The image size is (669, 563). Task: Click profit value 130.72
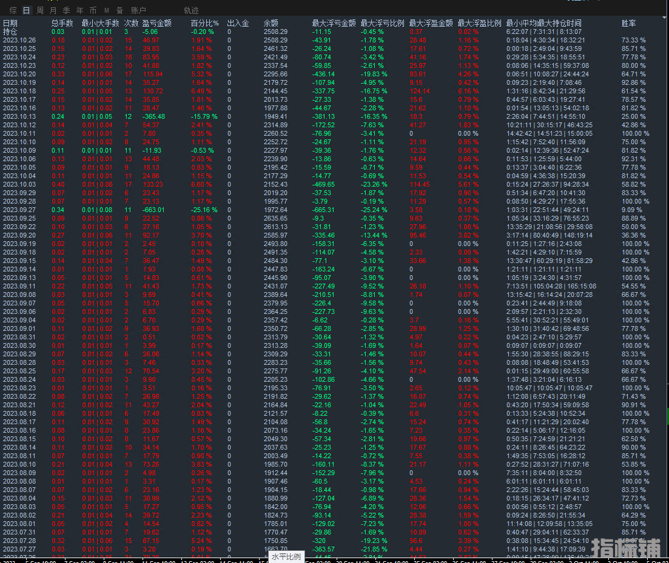[153, 91]
